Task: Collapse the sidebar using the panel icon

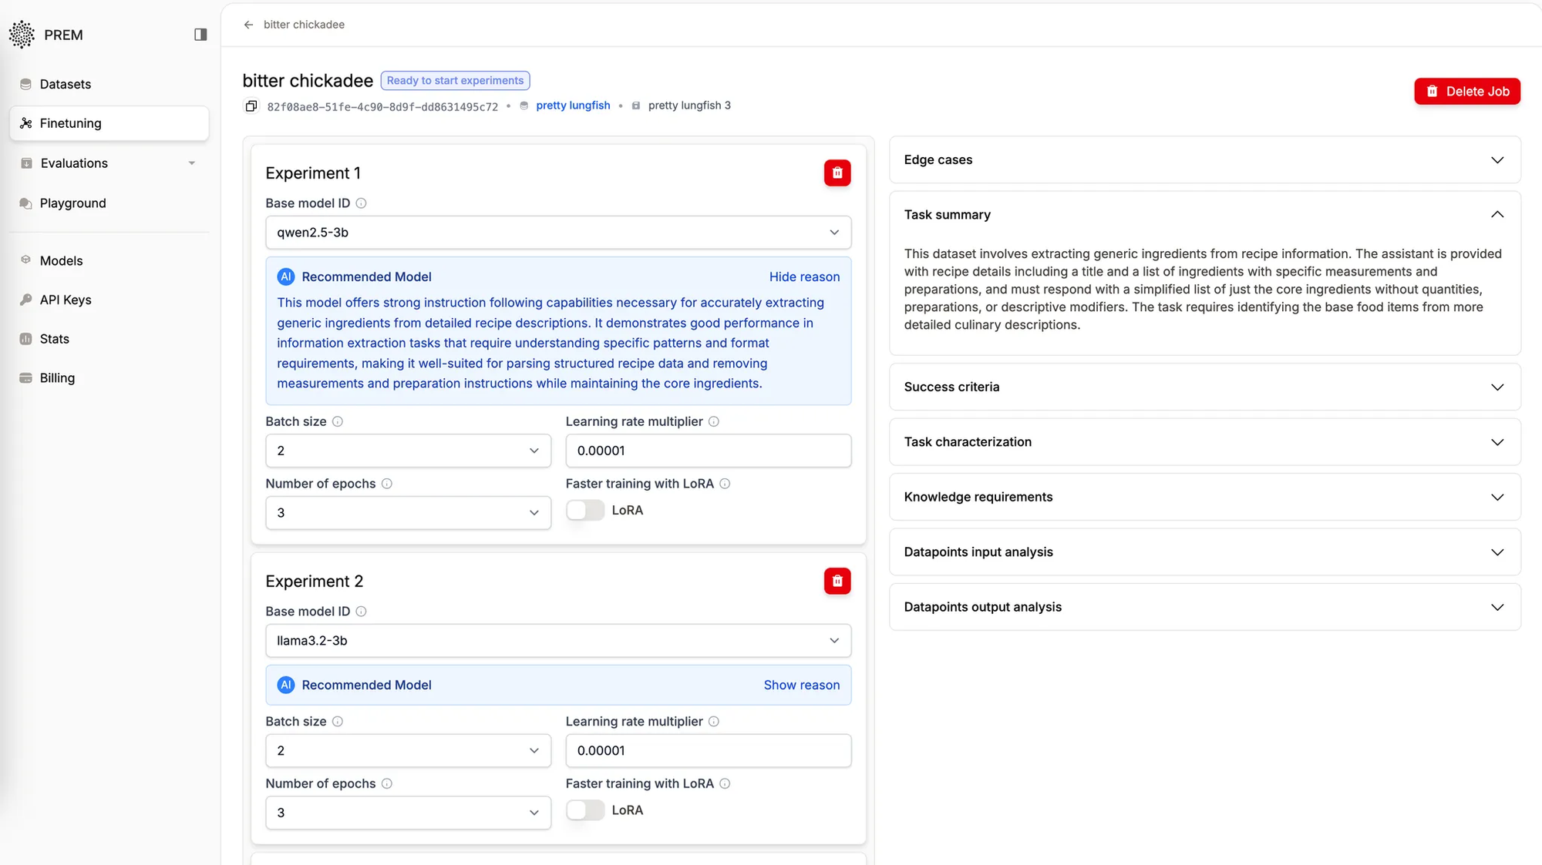Action: 200,35
